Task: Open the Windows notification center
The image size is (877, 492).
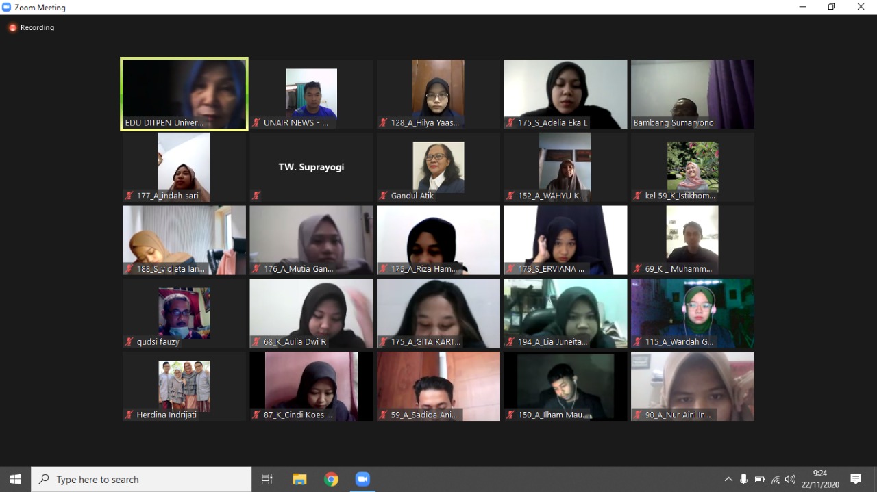Action: [856, 479]
